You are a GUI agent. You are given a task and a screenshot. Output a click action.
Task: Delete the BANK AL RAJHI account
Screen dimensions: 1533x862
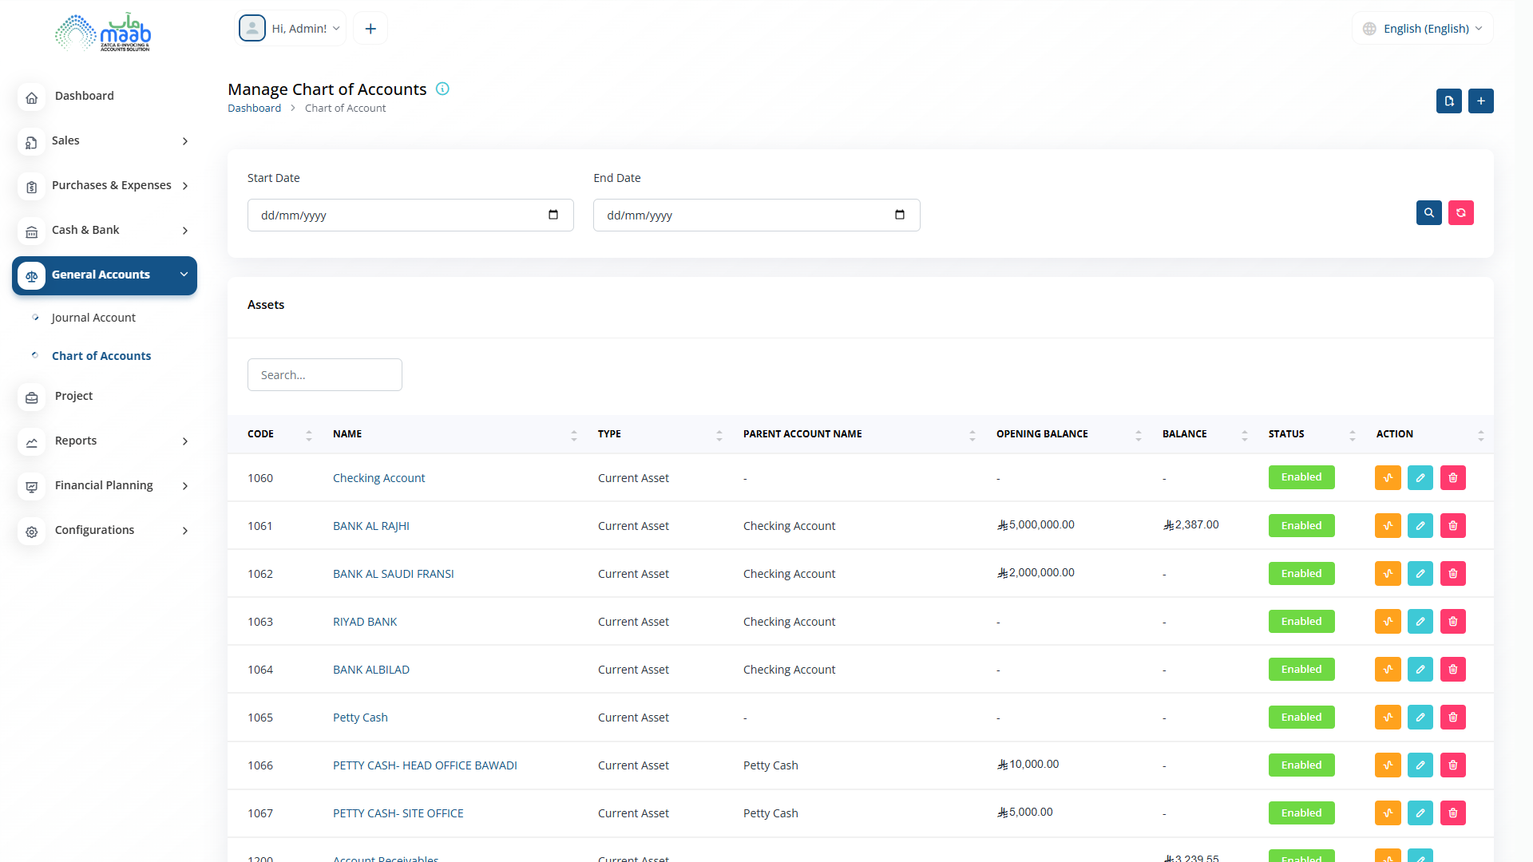[1453, 526]
